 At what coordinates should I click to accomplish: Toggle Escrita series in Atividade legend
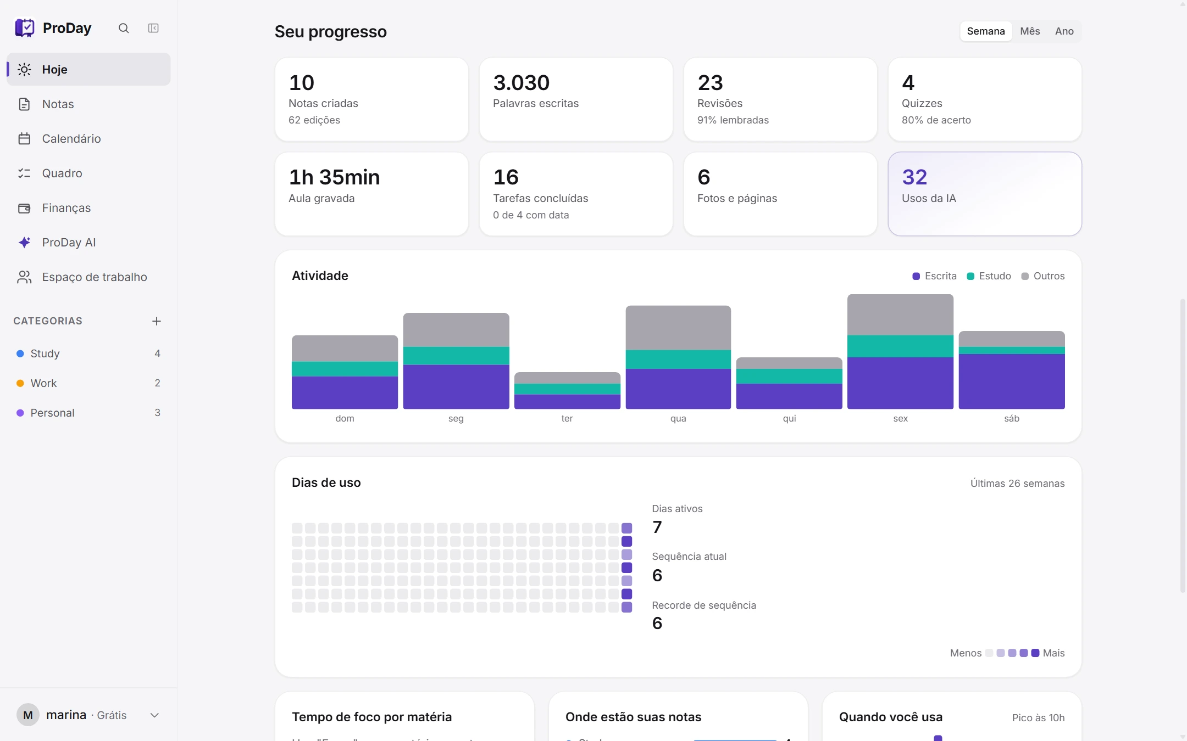point(934,276)
